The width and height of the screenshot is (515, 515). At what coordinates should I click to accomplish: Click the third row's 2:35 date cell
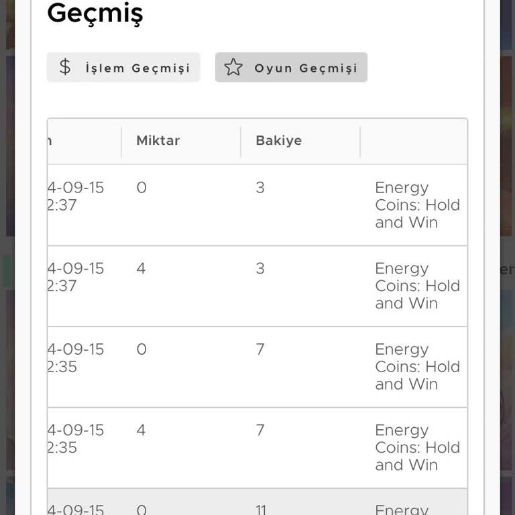tap(75, 358)
